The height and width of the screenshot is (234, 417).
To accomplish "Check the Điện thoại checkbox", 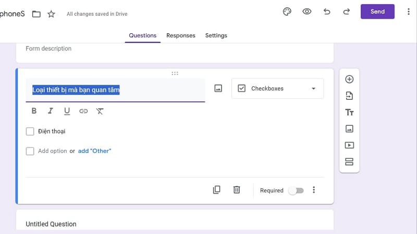I will click(30, 132).
